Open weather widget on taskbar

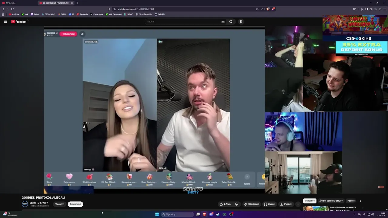click(10, 214)
